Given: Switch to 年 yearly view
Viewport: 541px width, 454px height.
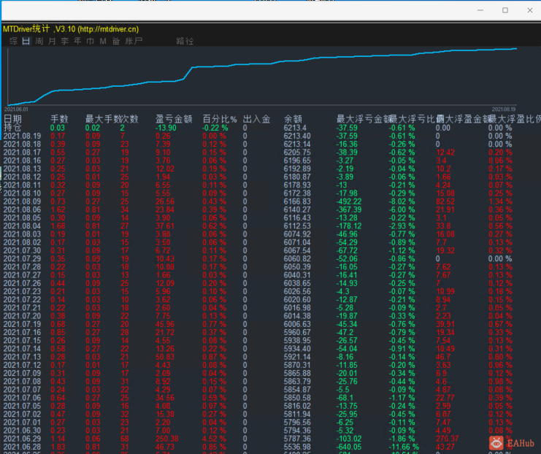Looking at the screenshot, I should (77, 41).
